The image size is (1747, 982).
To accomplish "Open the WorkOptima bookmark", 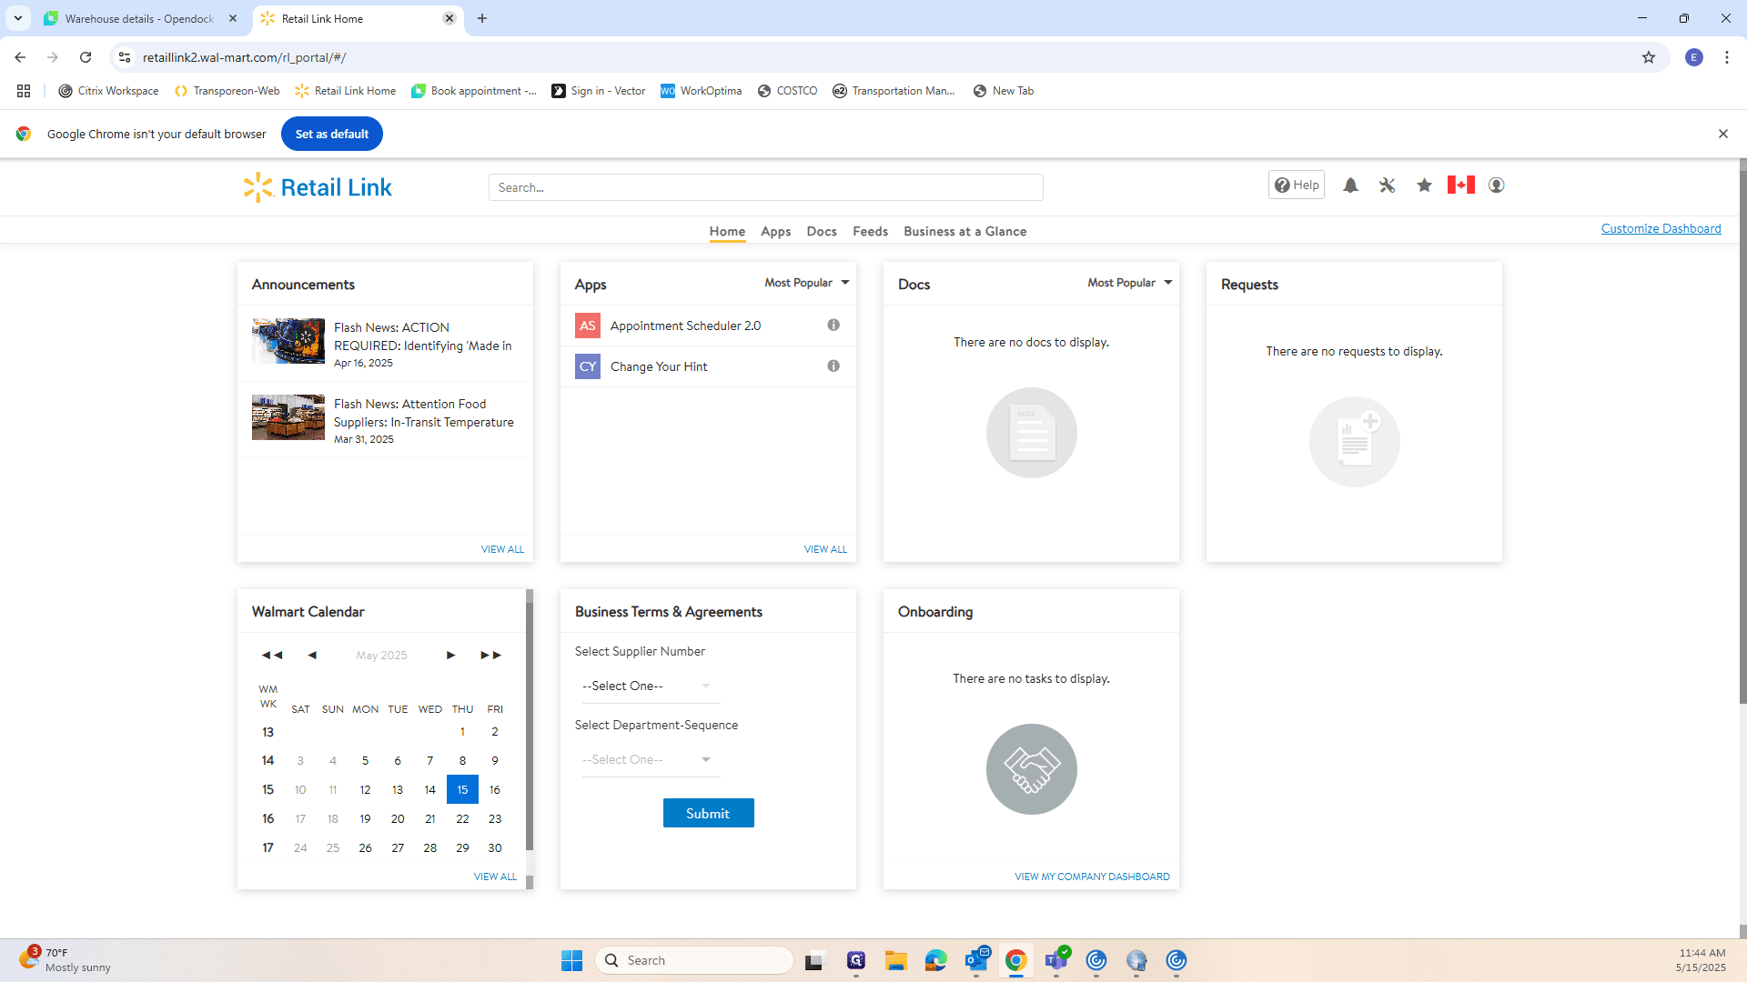I will click(701, 91).
